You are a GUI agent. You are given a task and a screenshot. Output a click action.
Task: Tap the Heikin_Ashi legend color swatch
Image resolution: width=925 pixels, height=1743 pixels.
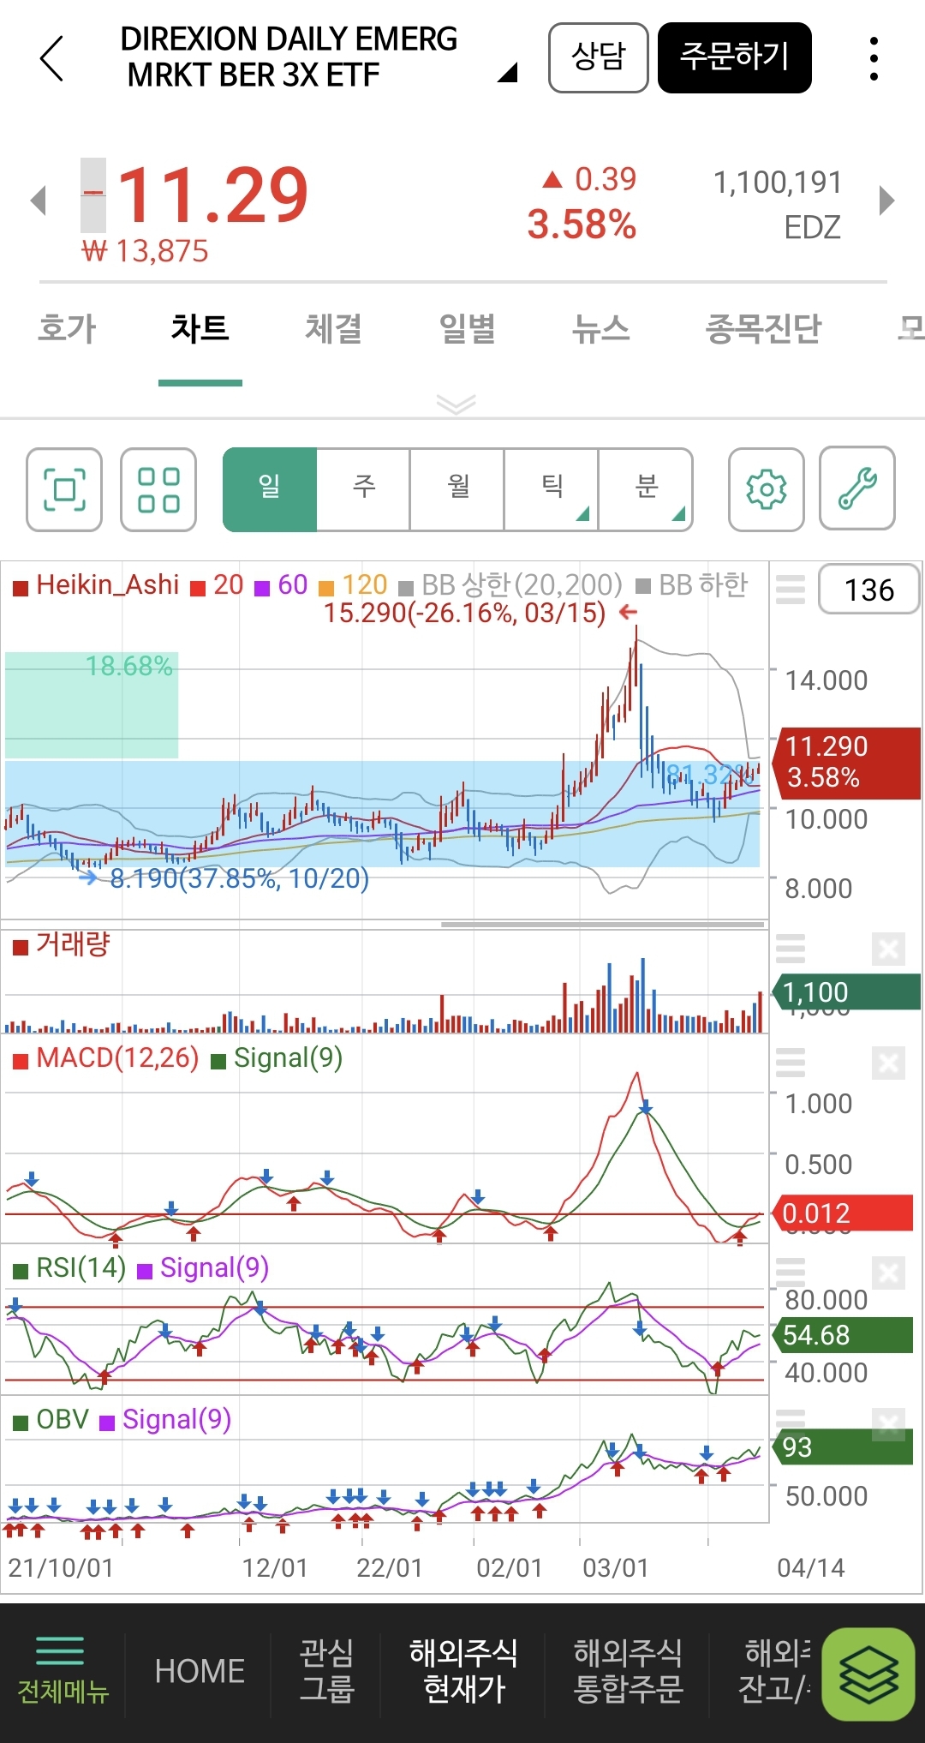tap(21, 587)
